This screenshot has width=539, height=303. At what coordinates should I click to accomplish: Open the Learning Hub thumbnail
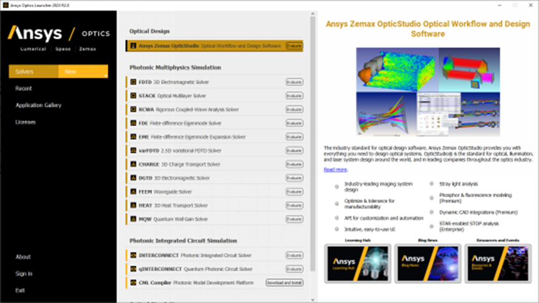tap(357, 264)
